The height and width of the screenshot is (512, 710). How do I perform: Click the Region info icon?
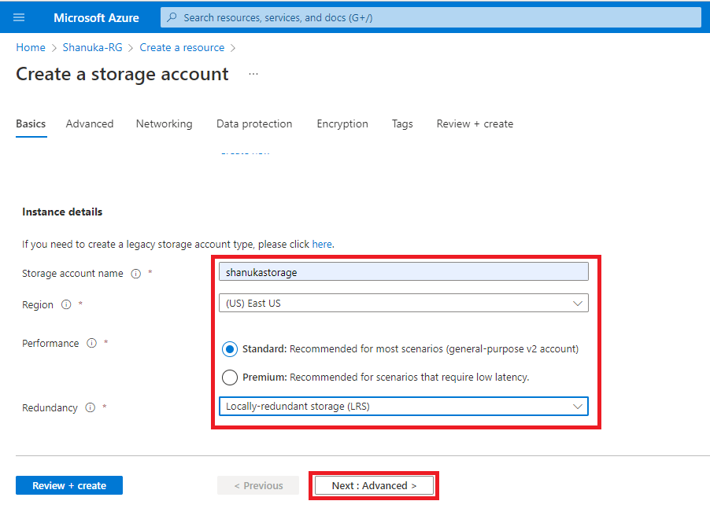click(66, 305)
